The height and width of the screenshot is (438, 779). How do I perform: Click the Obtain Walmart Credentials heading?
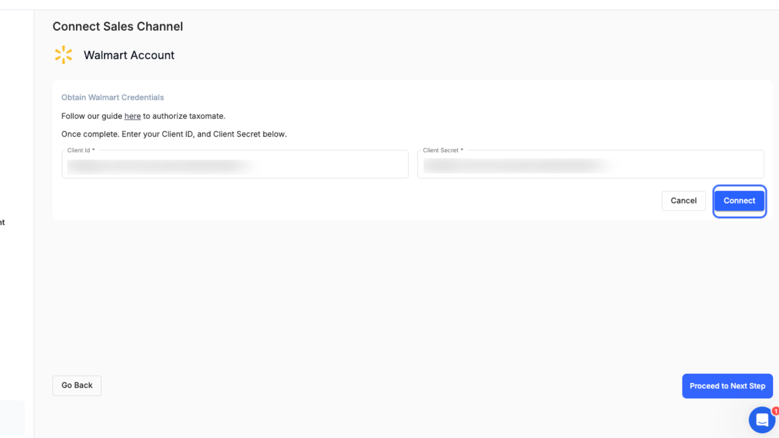coord(112,97)
